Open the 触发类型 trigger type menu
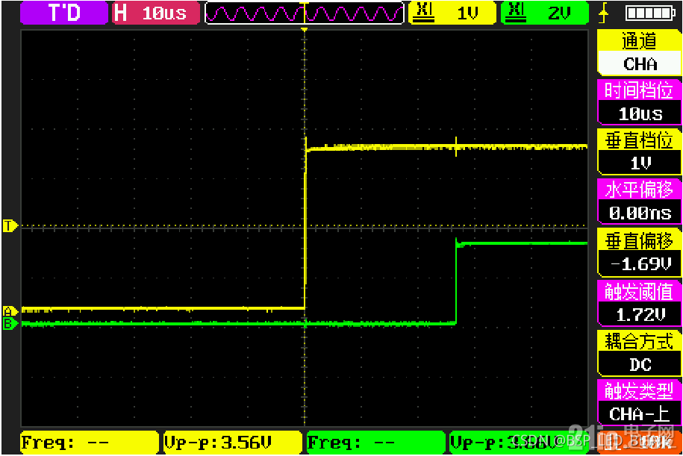The image size is (683, 456). (639, 390)
